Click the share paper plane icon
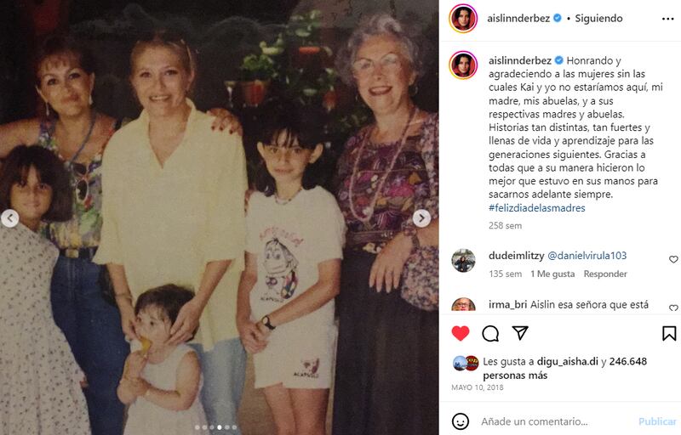The height and width of the screenshot is (435, 681). [520, 333]
